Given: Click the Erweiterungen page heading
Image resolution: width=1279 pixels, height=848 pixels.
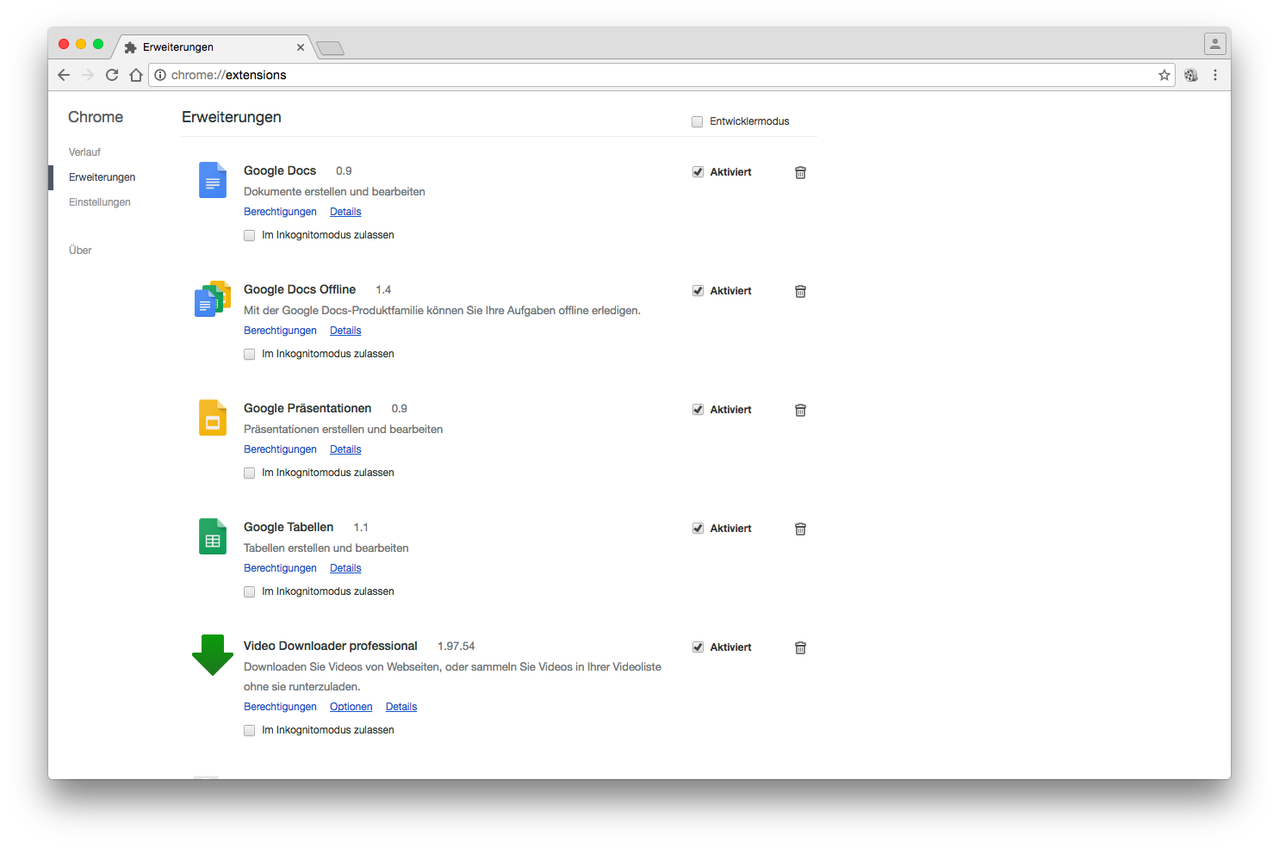Looking at the screenshot, I should (232, 117).
